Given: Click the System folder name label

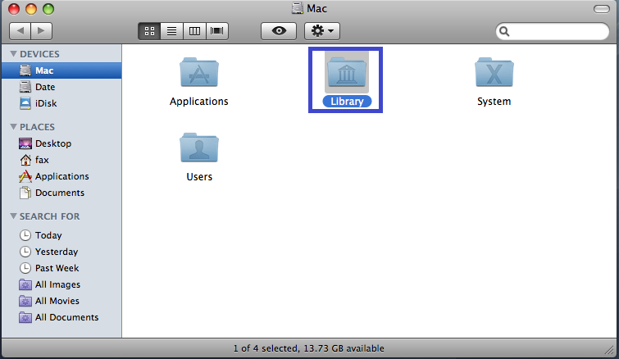Looking at the screenshot, I should point(494,102).
